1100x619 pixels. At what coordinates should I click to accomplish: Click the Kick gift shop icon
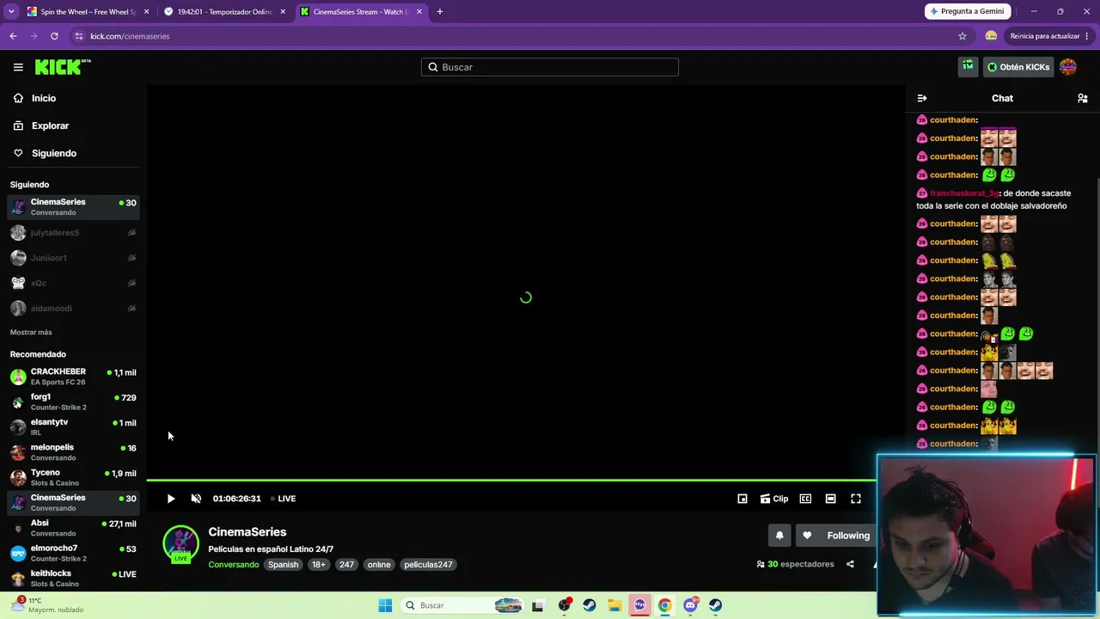pos(969,66)
